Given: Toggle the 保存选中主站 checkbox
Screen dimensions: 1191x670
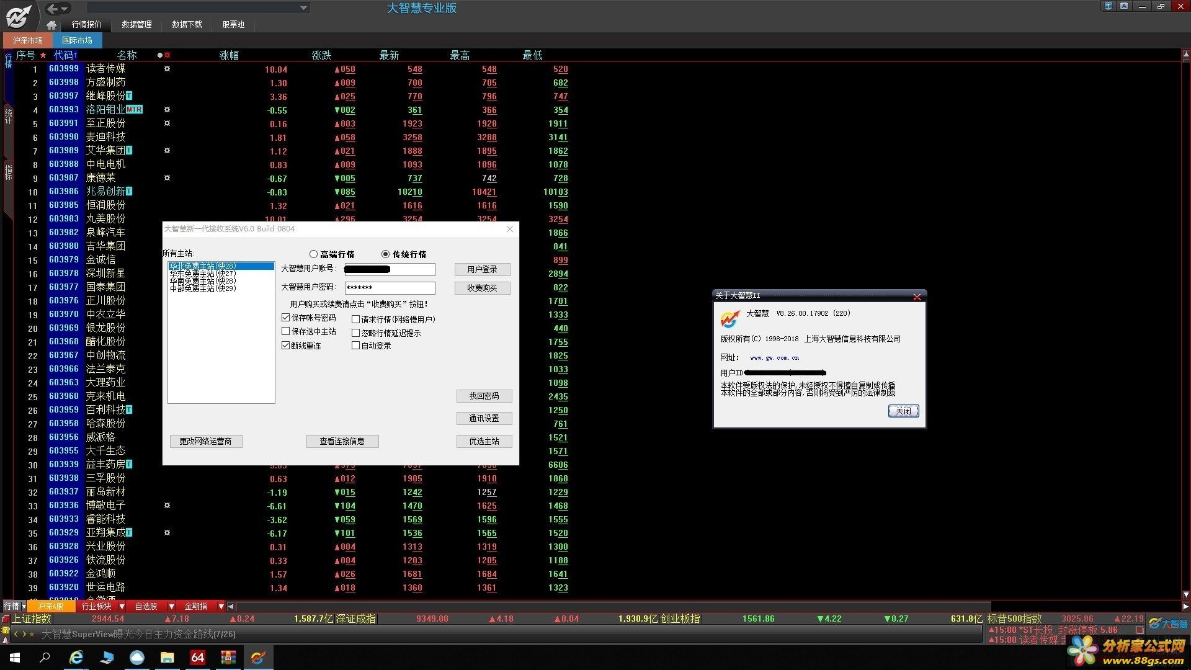Looking at the screenshot, I should click(x=286, y=331).
